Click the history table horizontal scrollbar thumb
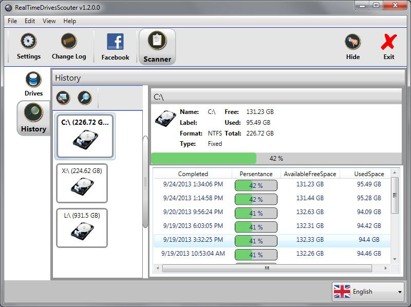 click(267, 268)
